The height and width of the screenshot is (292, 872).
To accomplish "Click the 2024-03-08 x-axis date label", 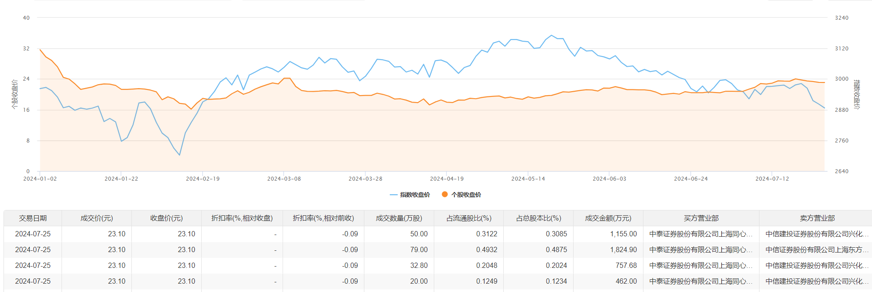I will click(x=284, y=179).
